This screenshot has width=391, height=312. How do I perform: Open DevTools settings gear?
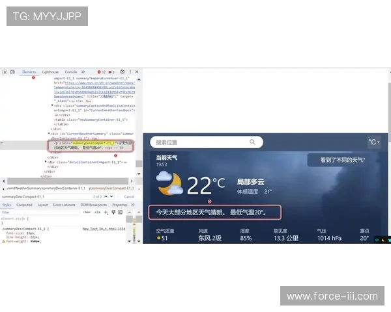click(123, 71)
